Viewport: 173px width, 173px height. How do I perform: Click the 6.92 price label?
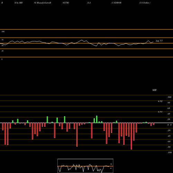160,101
